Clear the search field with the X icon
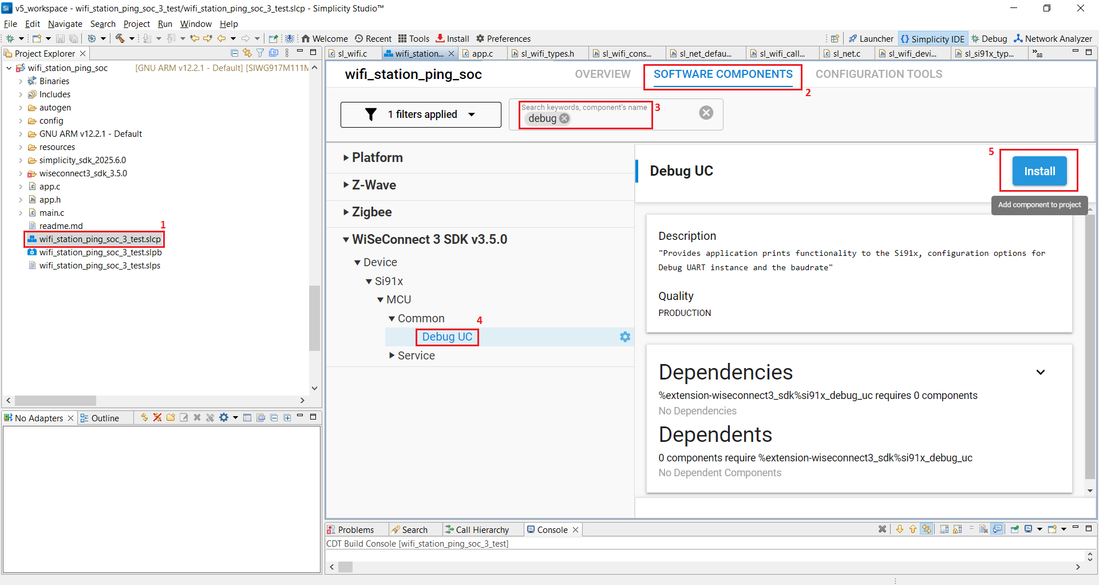Image resolution: width=1099 pixels, height=585 pixels. pos(706,113)
